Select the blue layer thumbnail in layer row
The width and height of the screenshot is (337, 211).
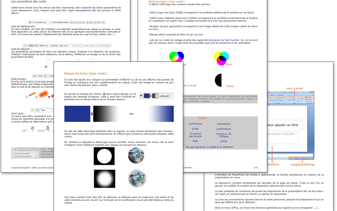[147, 96]
